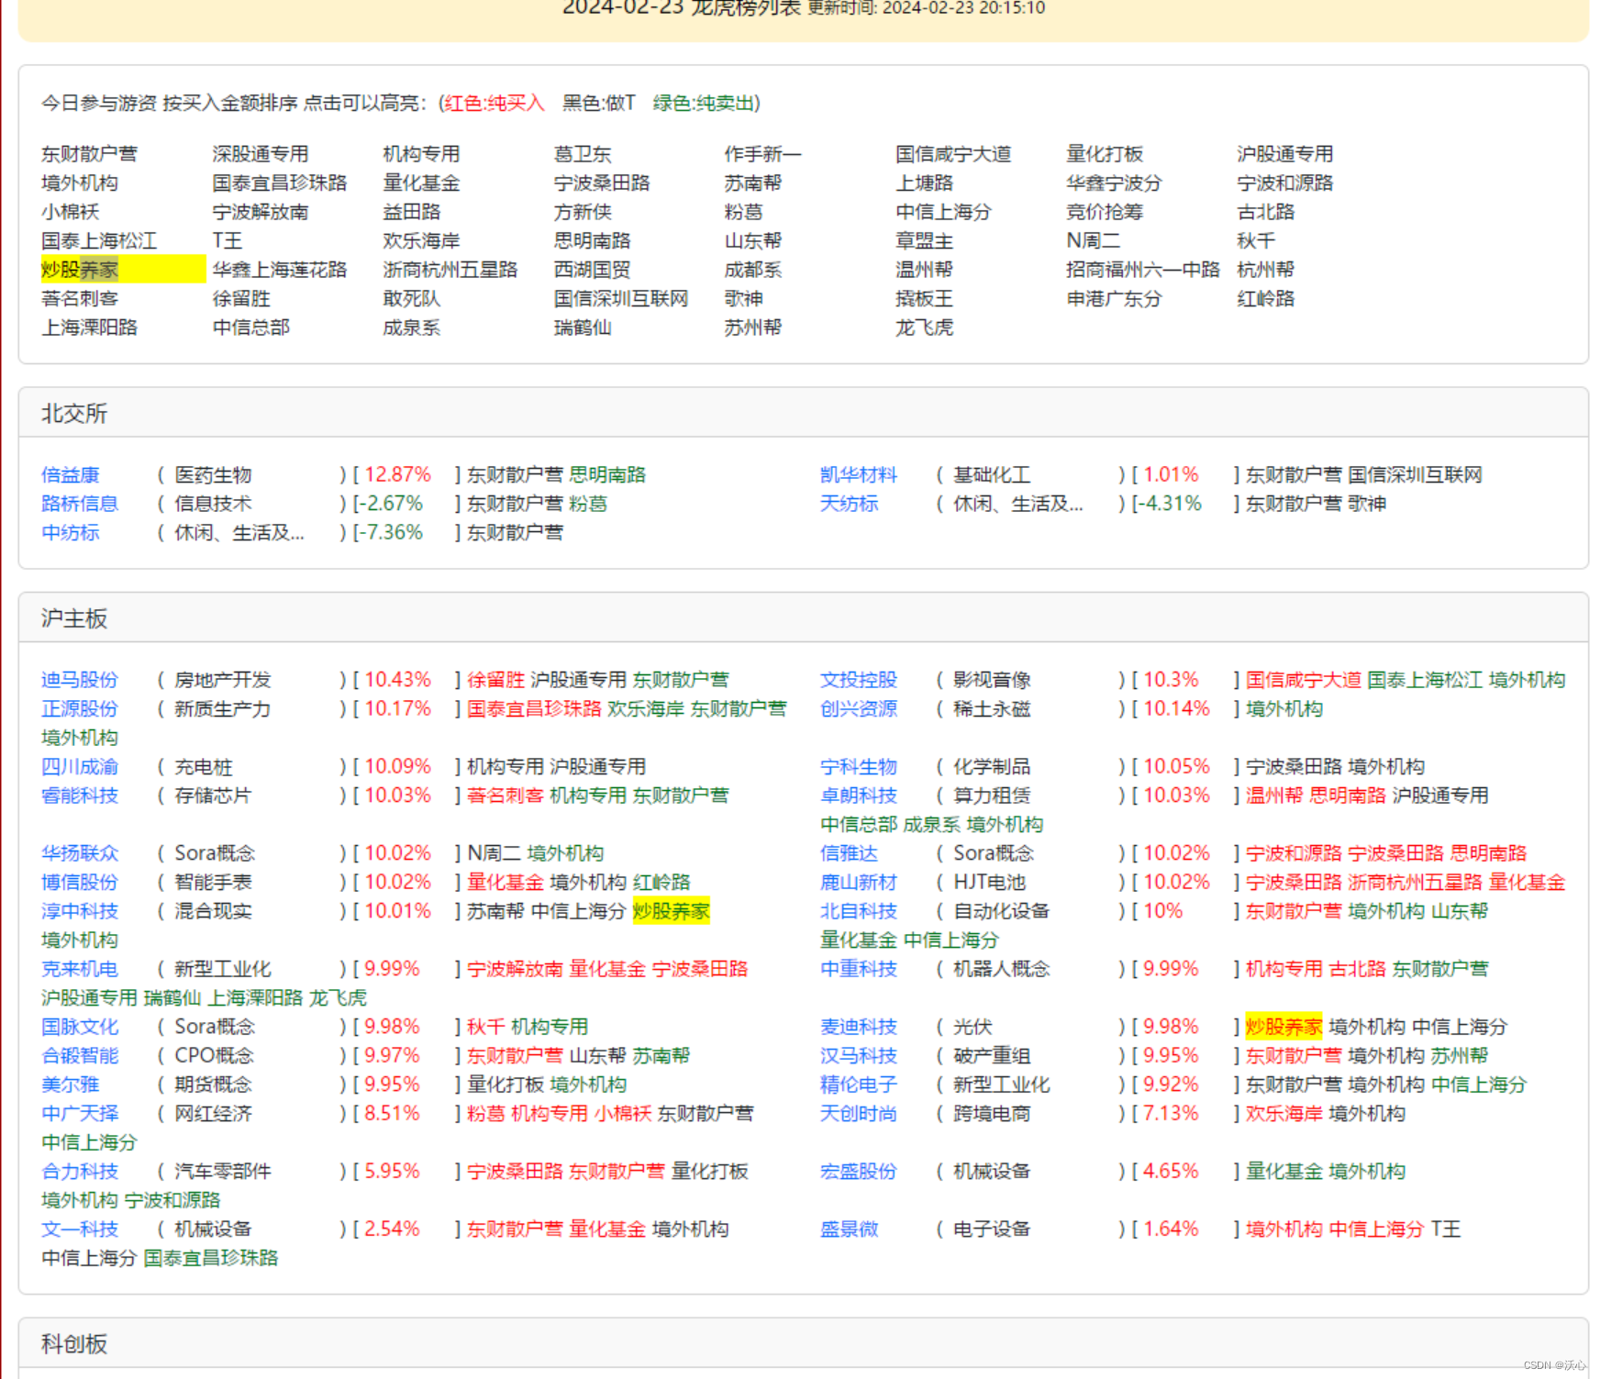
Task: Open stock 文投控股
Action: point(859,680)
